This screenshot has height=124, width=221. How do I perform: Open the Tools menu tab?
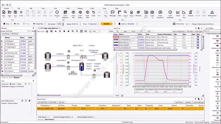click(x=68, y=8)
